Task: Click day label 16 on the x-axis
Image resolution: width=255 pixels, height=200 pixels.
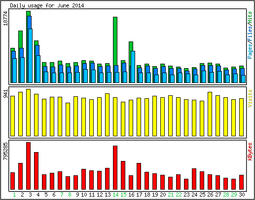Action: [131, 195]
